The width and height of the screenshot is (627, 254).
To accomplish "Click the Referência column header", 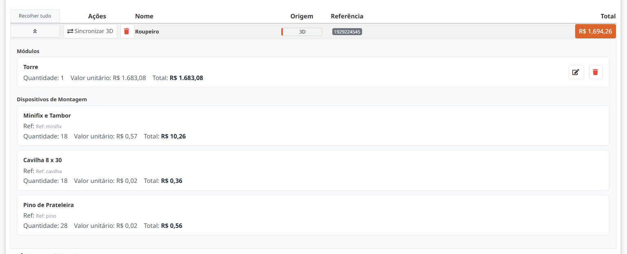I will pyautogui.click(x=347, y=16).
